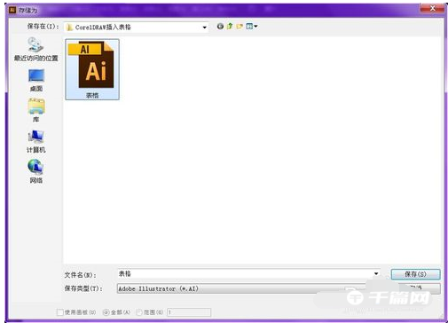Expand the file name dropdown arrow
448x323 pixels.
[x=376, y=274]
